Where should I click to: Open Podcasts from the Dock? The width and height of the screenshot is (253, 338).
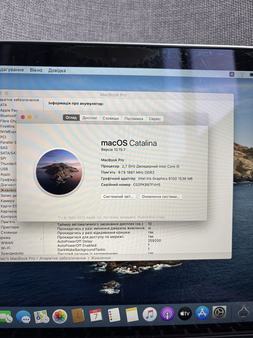tap(167, 314)
